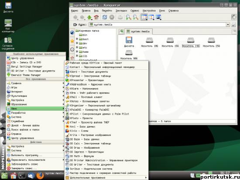Viewport: 240px width, 180px height.
Task: Select the system:/media tab
Action: (138, 31)
